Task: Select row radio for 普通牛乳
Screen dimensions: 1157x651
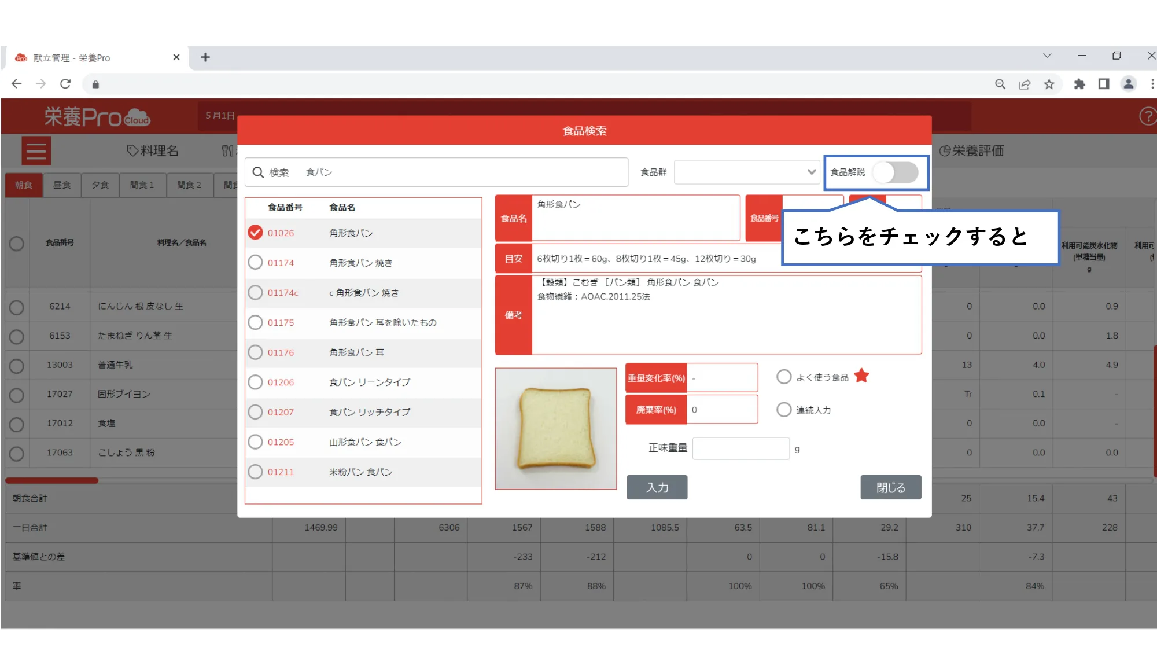Action: [17, 366]
